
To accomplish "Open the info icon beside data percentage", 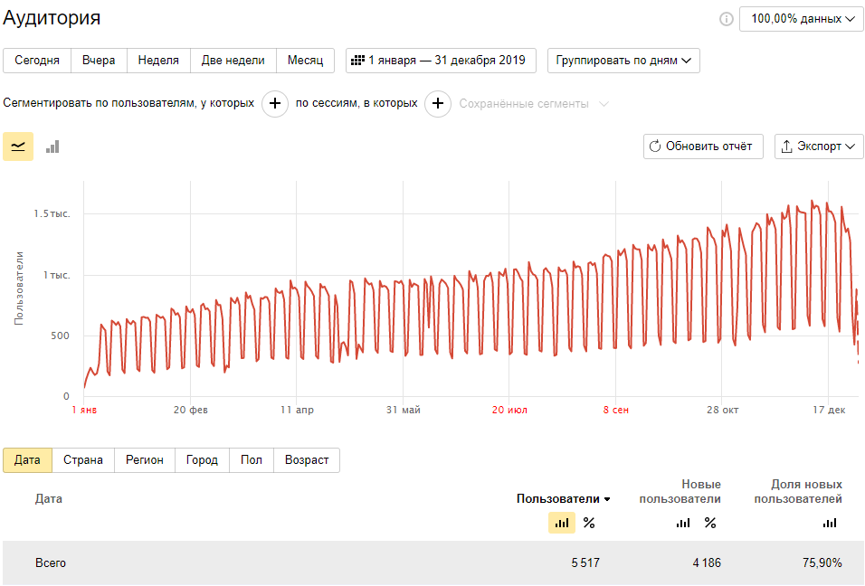I will click(x=726, y=19).
